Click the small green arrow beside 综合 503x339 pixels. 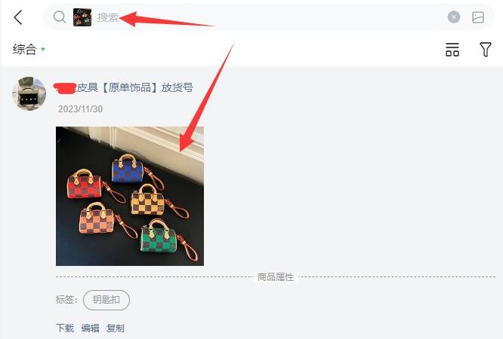click(x=43, y=49)
